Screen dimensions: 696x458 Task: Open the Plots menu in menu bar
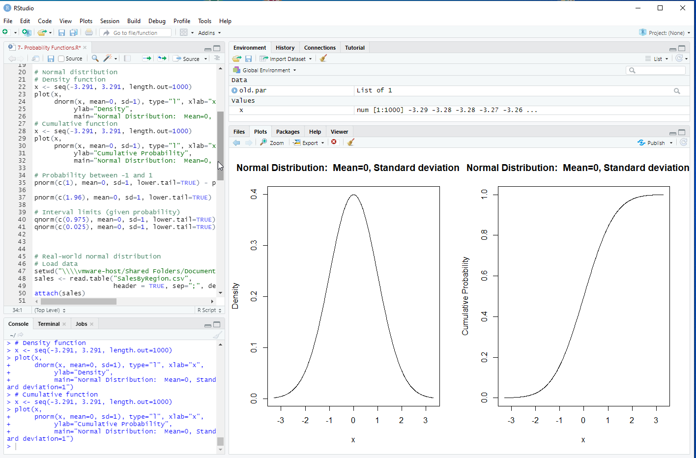pos(86,21)
